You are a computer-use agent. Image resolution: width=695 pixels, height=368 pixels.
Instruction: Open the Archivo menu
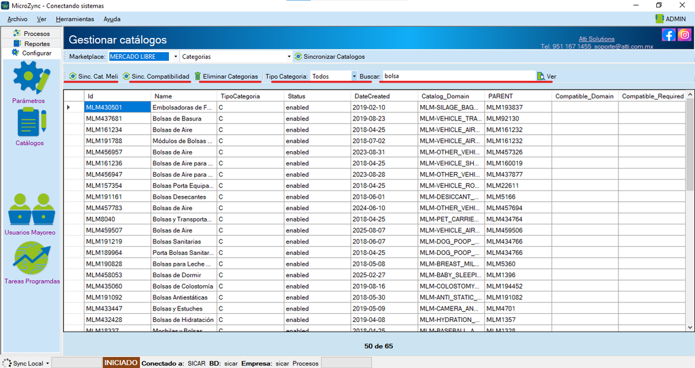click(x=17, y=19)
